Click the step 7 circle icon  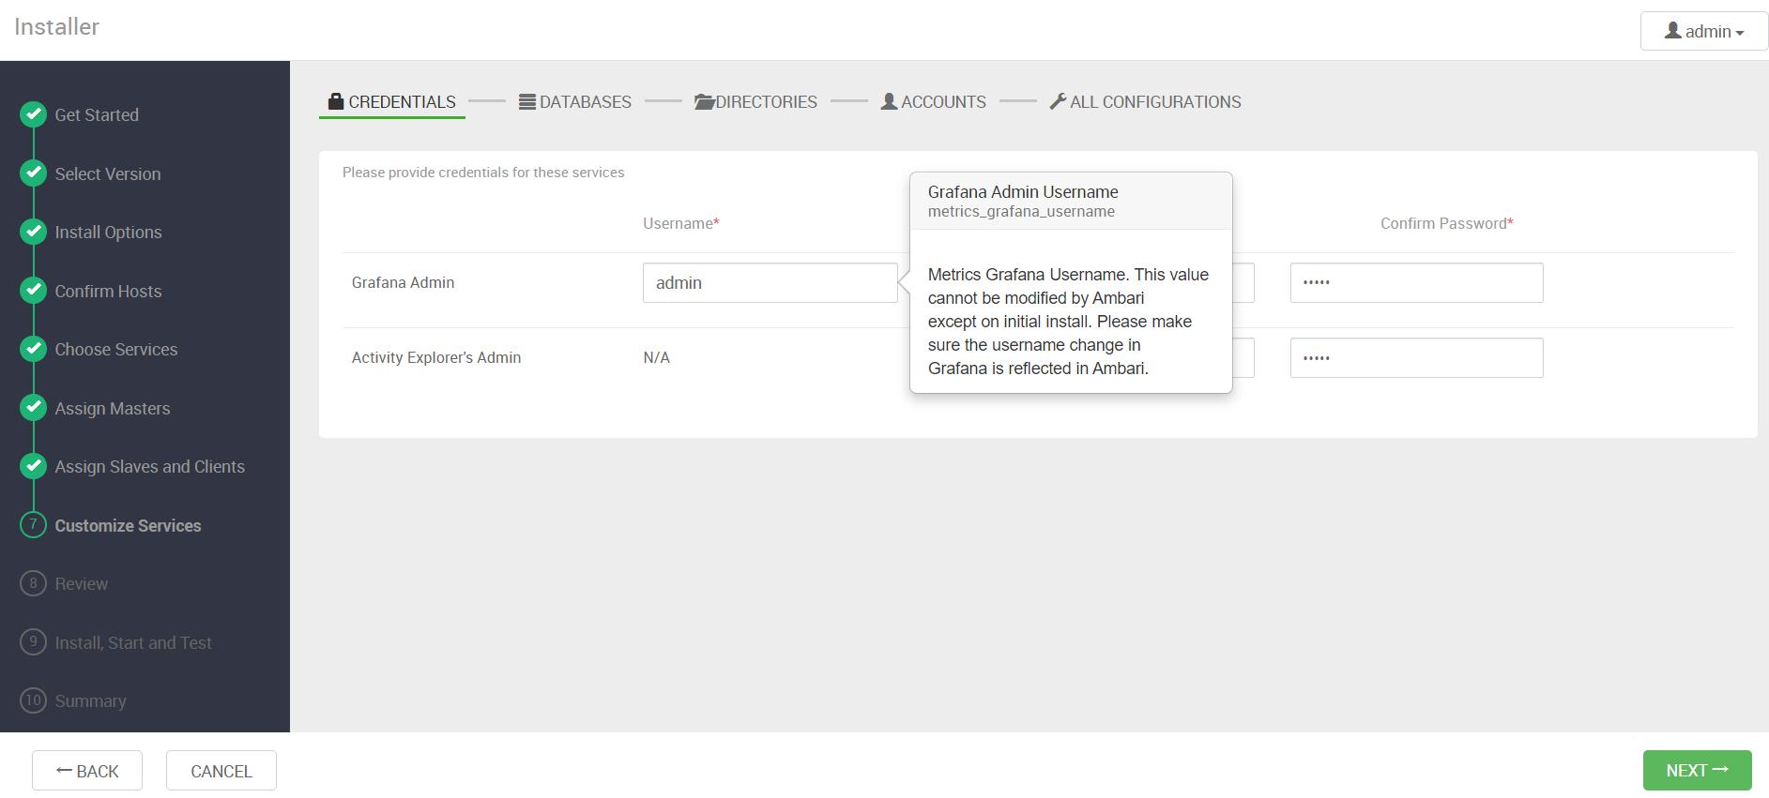pyautogui.click(x=34, y=525)
